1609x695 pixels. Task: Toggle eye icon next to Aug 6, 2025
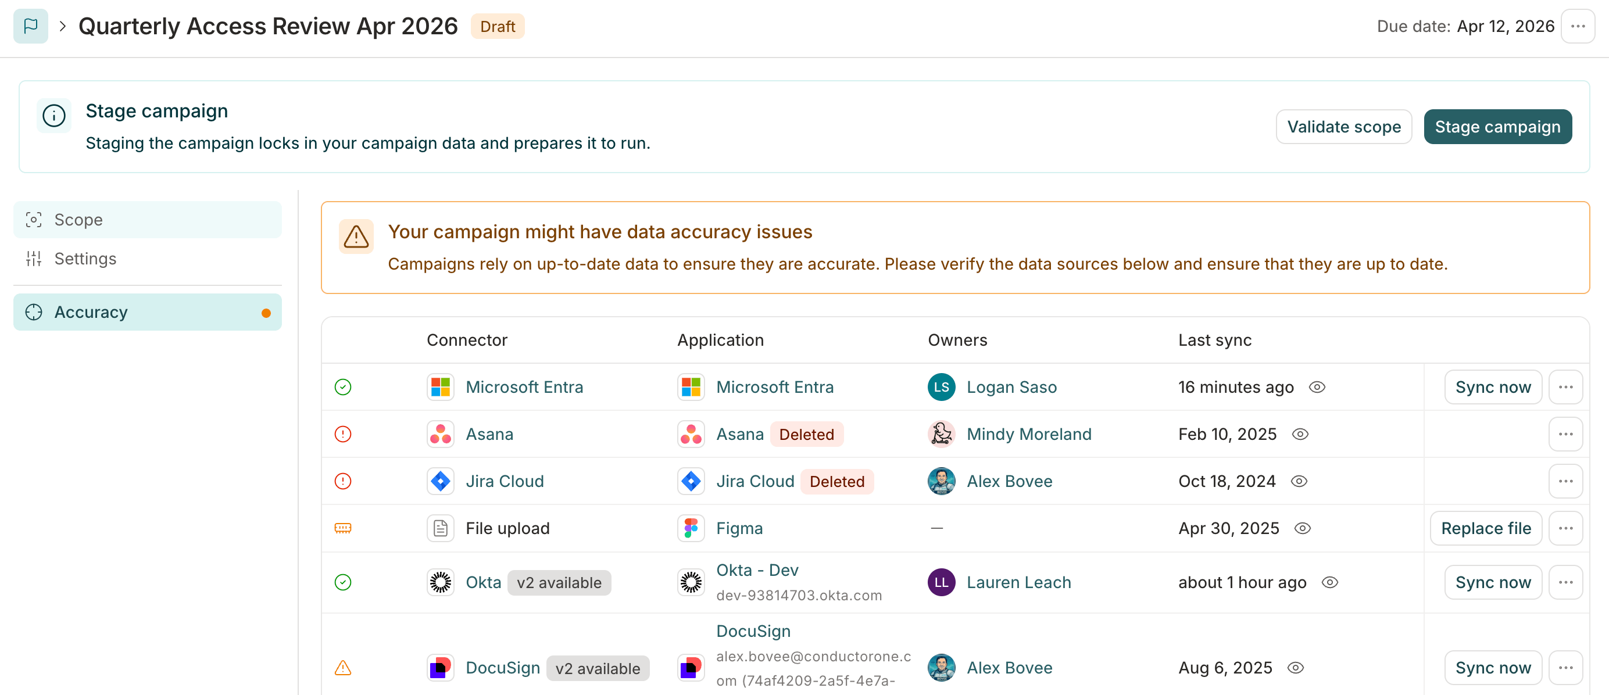(x=1296, y=668)
